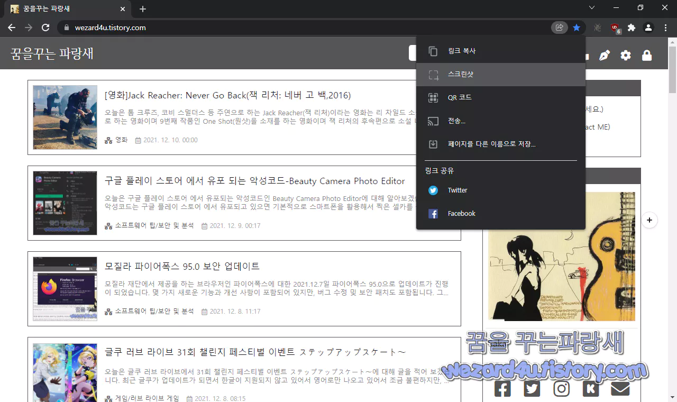
Task: Open a new browser tab with plus button
Action: 143,9
